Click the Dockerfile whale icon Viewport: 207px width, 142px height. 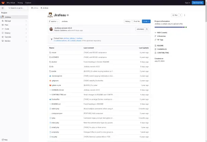(50, 99)
